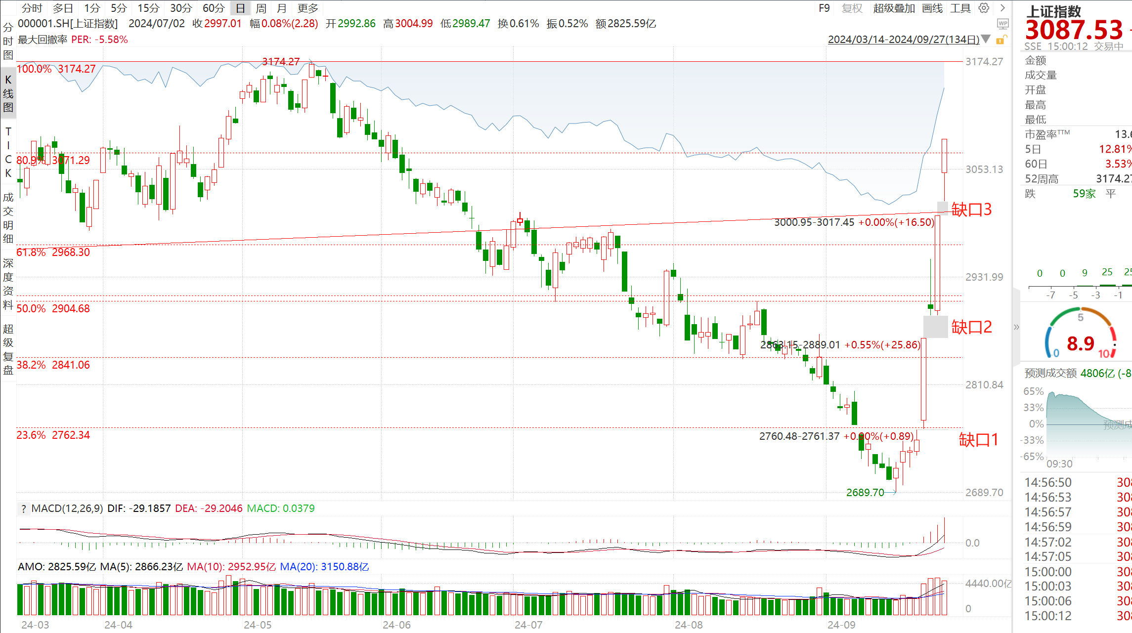Click the MACD question mark help icon
The width and height of the screenshot is (1132, 633).
coord(23,508)
